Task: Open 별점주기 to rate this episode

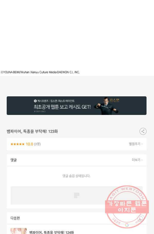Action: point(134,144)
